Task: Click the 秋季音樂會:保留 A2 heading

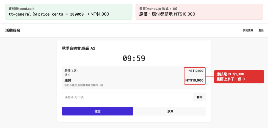Action: click(x=79, y=48)
